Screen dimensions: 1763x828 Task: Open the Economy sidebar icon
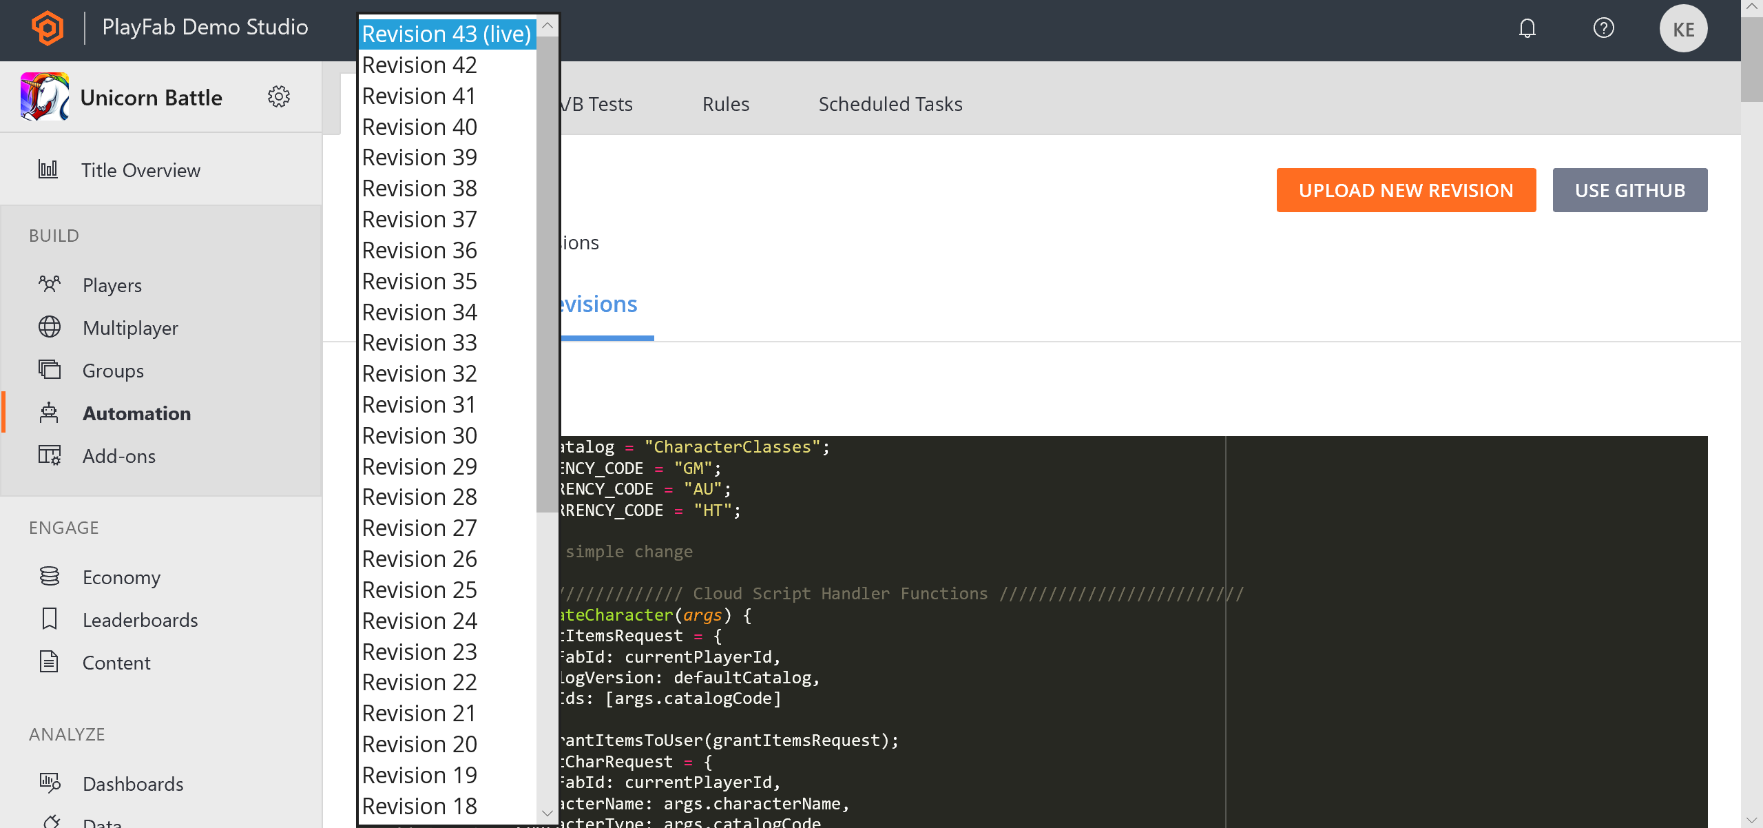click(48, 576)
